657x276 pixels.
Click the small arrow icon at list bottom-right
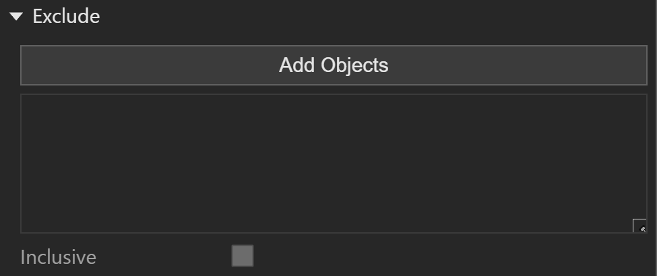pos(639,226)
